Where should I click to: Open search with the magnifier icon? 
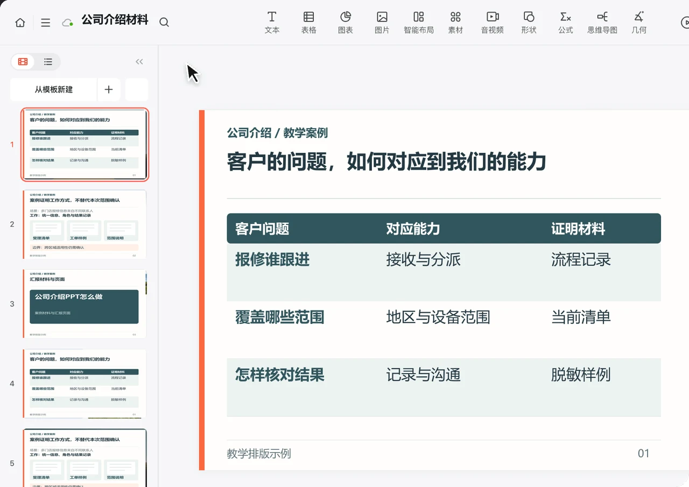[x=164, y=22]
